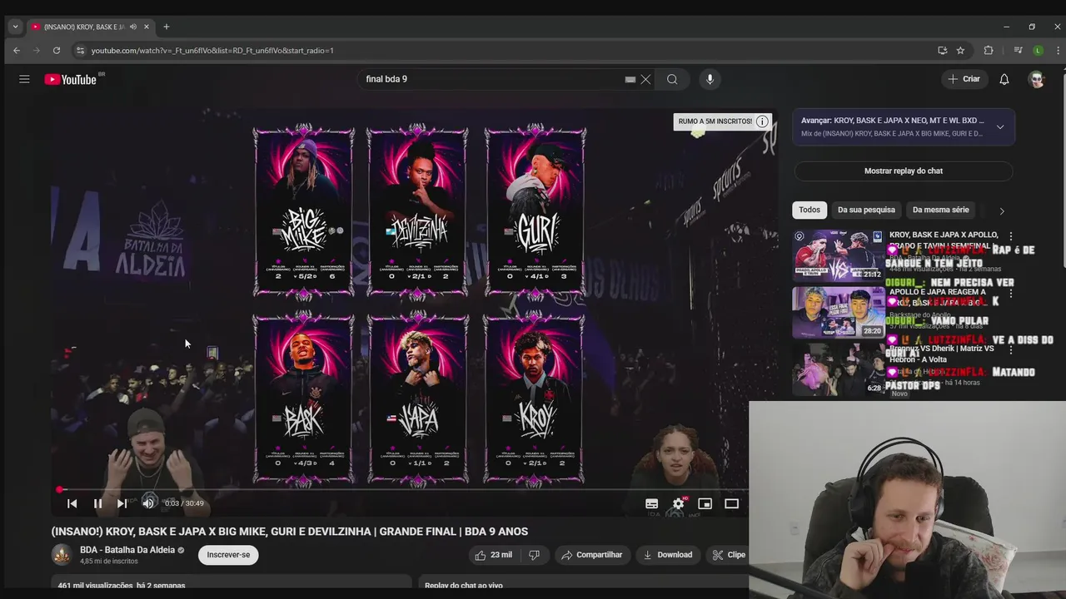Open YouTube notifications bell
Screen dimensions: 1066x599
[1004, 79]
